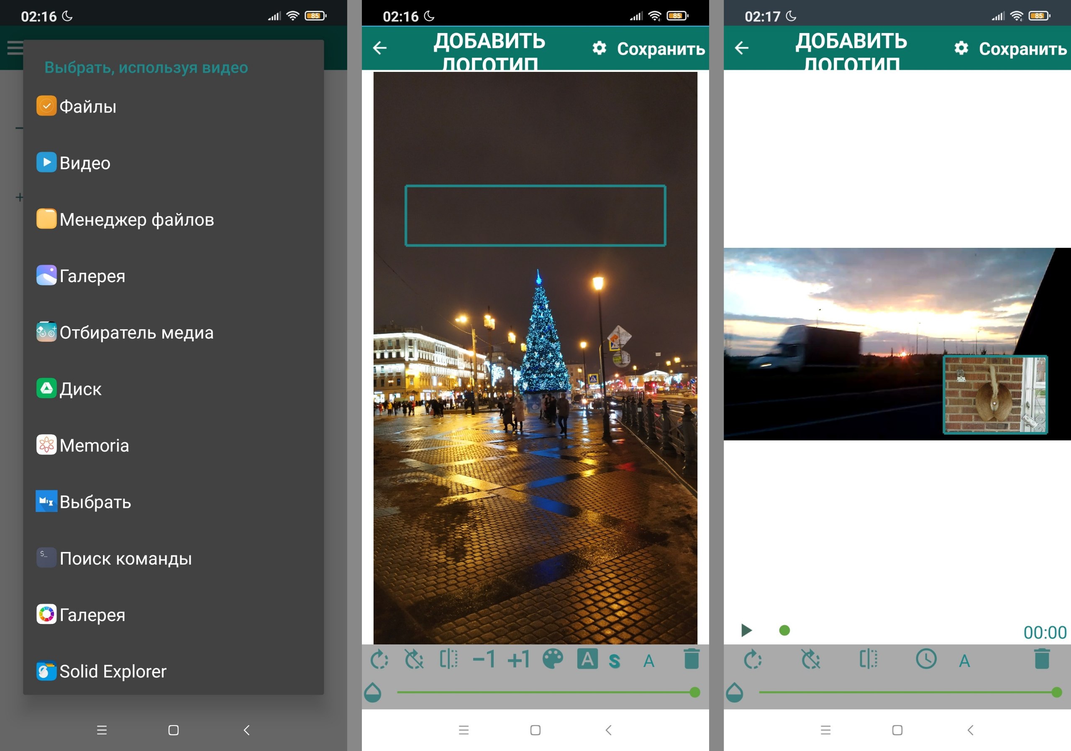Tap Android back button on middle screen
Image resolution: width=1071 pixels, height=751 pixels.
(x=608, y=730)
